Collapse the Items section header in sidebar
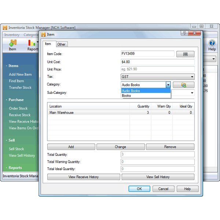This screenshot has width=220, height=220. 13,66
